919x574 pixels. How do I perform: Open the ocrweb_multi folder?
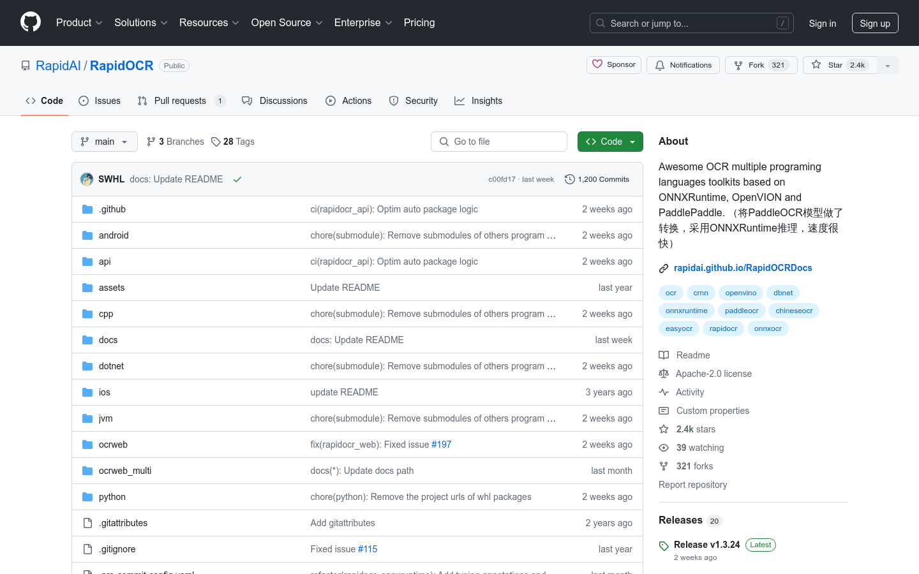coord(125,471)
